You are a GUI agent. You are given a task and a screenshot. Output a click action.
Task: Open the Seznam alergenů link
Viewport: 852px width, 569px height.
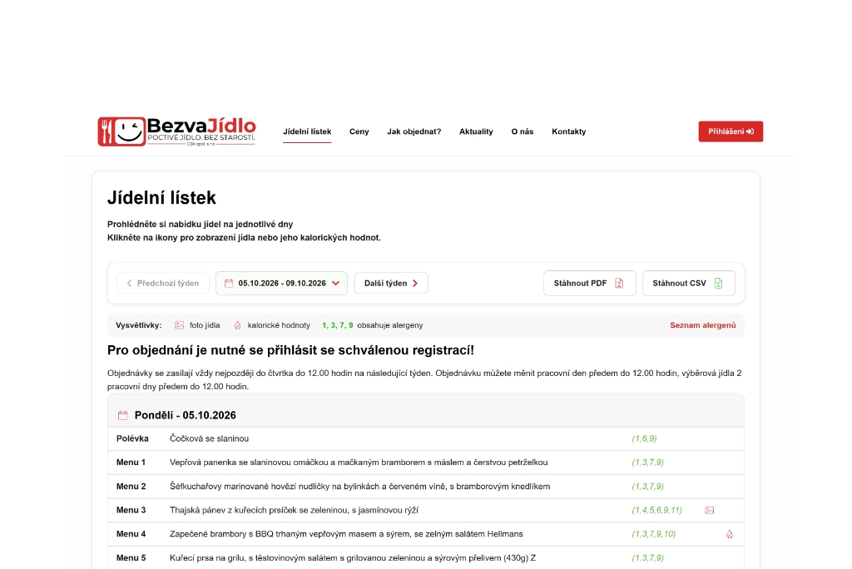pos(702,325)
